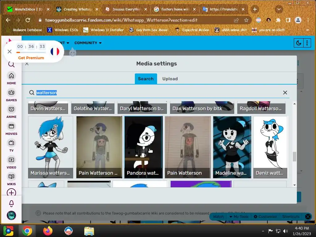Select the Marissa watterson image
This screenshot has width=316, height=237.
[x=51, y=147]
